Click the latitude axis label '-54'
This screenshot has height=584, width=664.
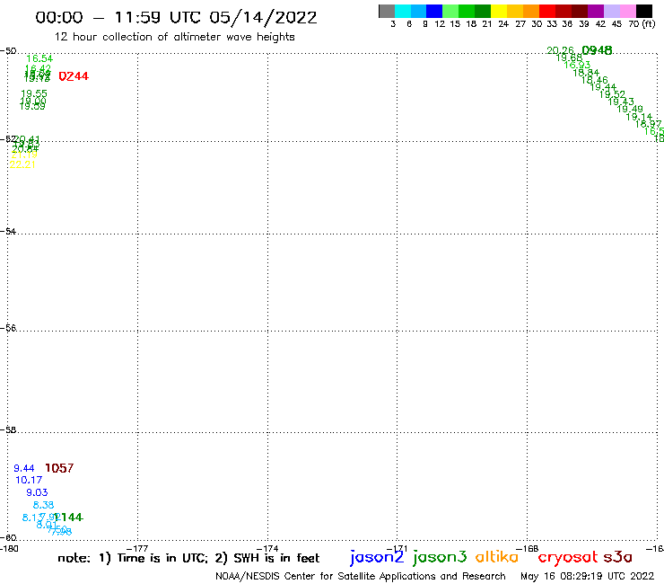click(8, 232)
